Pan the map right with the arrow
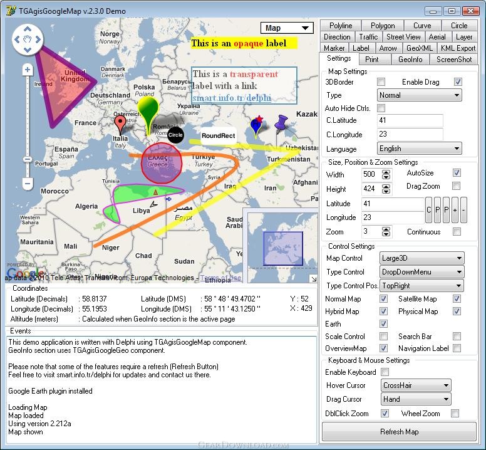This screenshot has height=450, width=486. click(38, 39)
